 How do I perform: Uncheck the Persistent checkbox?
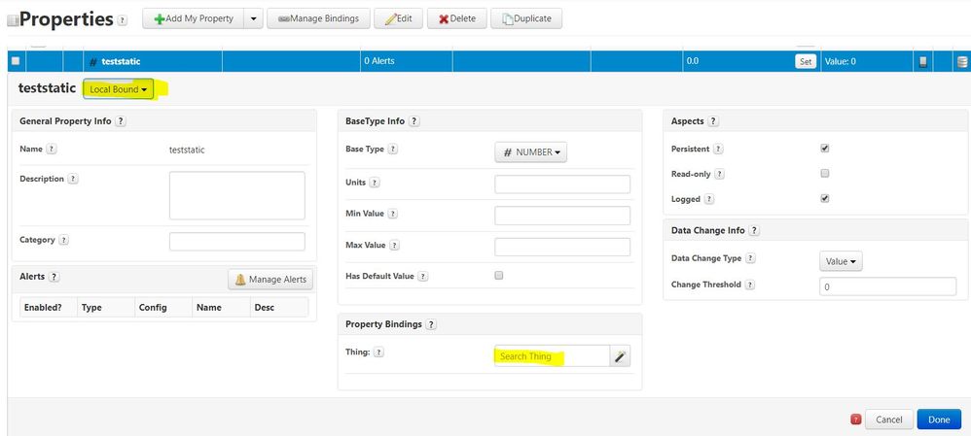tap(825, 149)
